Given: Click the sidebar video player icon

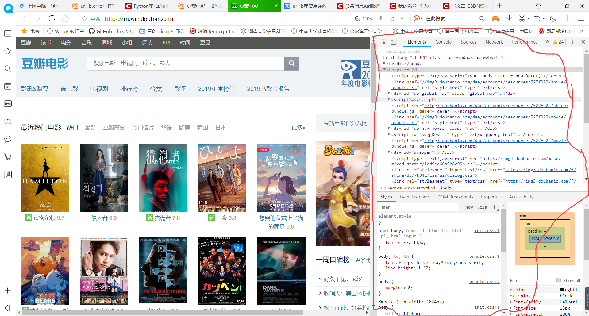Looking at the screenshot, I should click(x=8, y=86).
